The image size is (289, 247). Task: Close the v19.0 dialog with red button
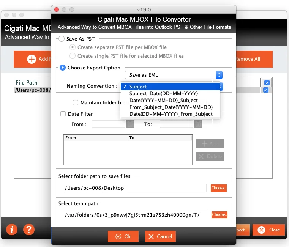click(x=57, y=9)
